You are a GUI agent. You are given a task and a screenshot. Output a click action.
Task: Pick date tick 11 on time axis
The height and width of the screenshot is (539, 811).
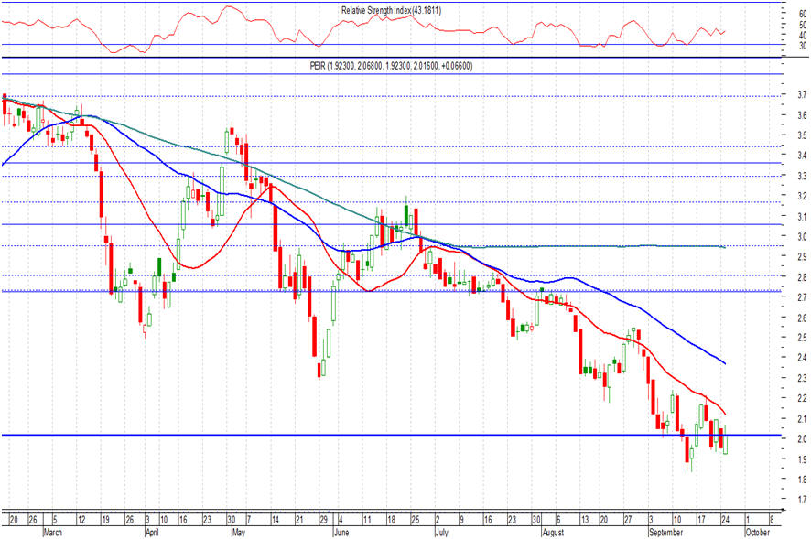click(x=367, y=520)
